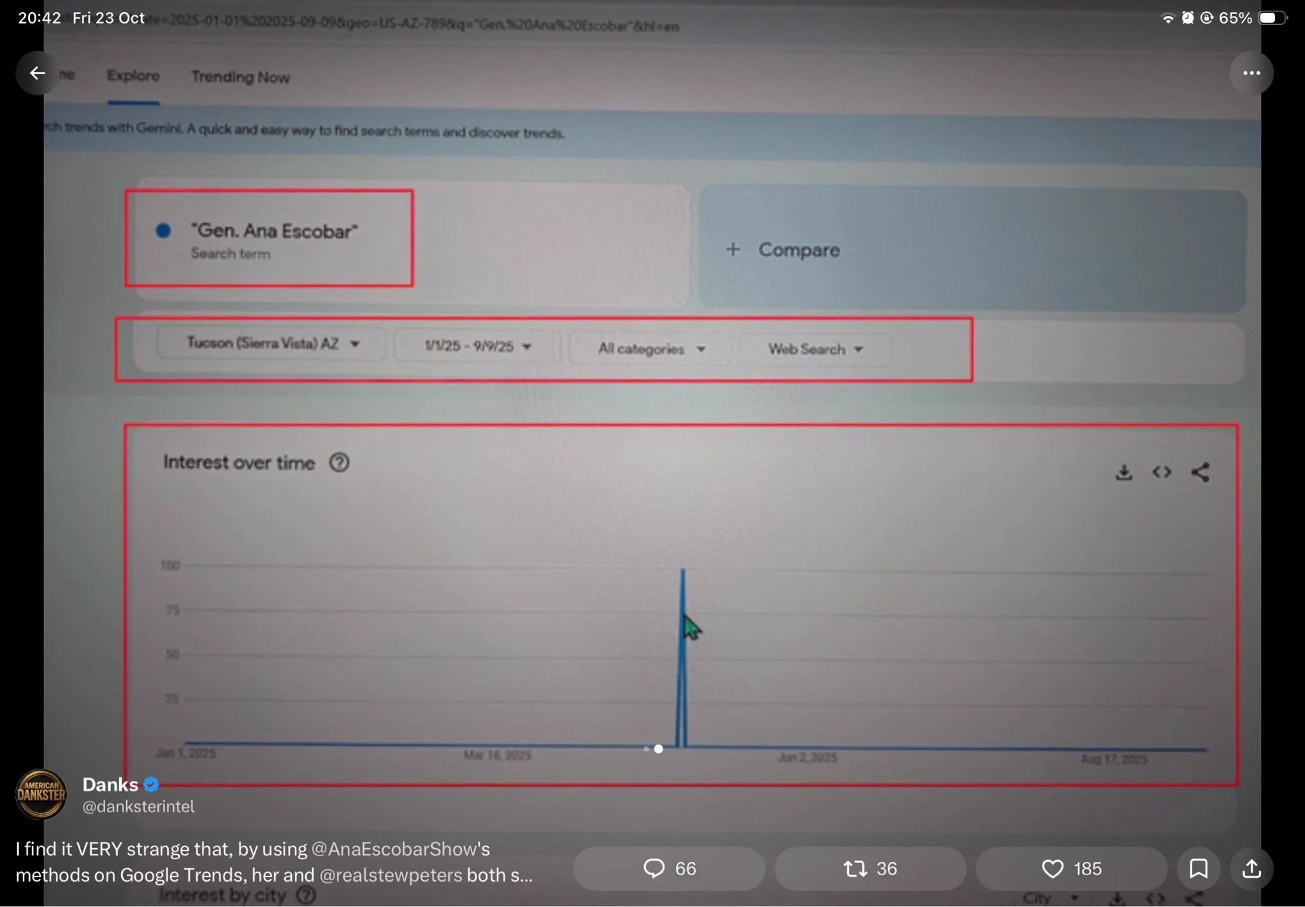Expand the All categories dropdown
The width and height of the screenshot is (1305, 907).
(x=651, y=349)
